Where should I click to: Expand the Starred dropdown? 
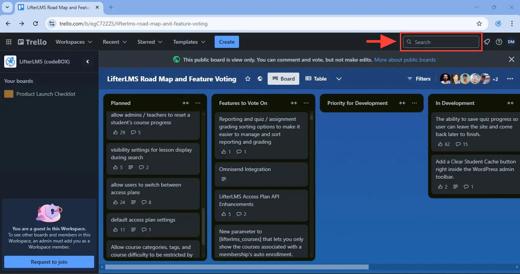coord(150,42)
